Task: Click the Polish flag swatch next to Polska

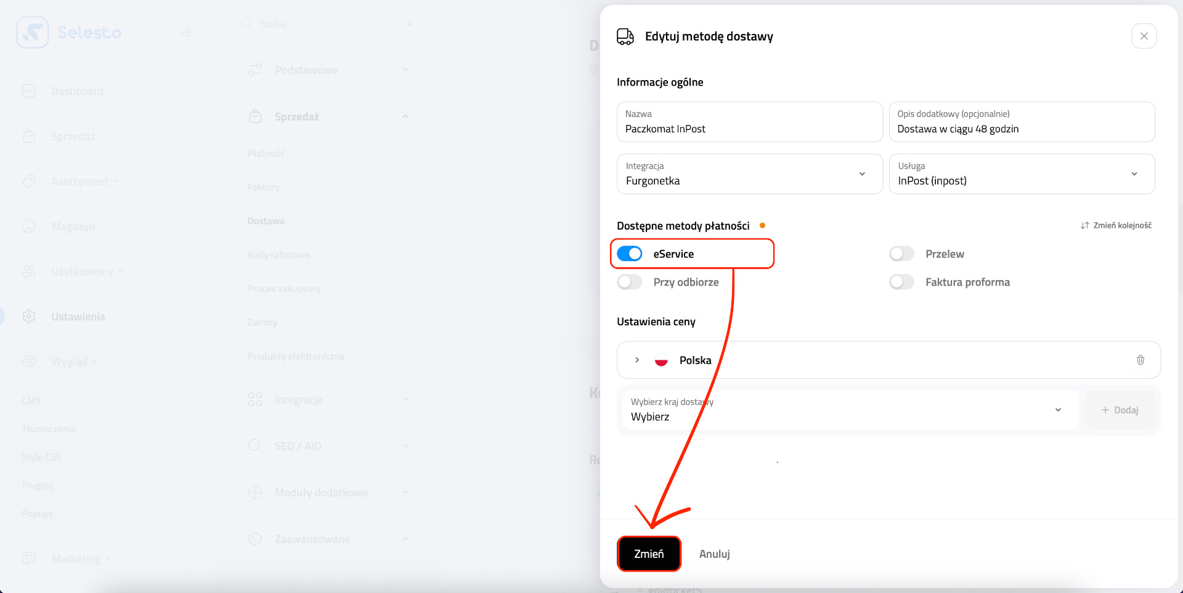Action: pos(662,360)
